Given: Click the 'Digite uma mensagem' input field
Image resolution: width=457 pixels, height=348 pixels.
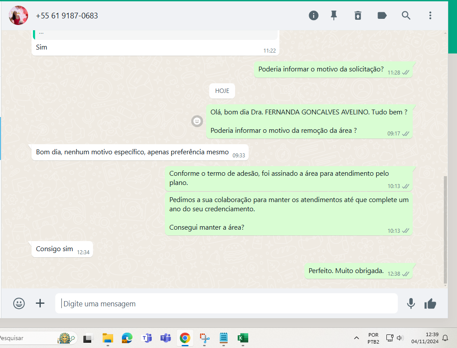Looking at the screenshot, I should (x=226, y=304).
